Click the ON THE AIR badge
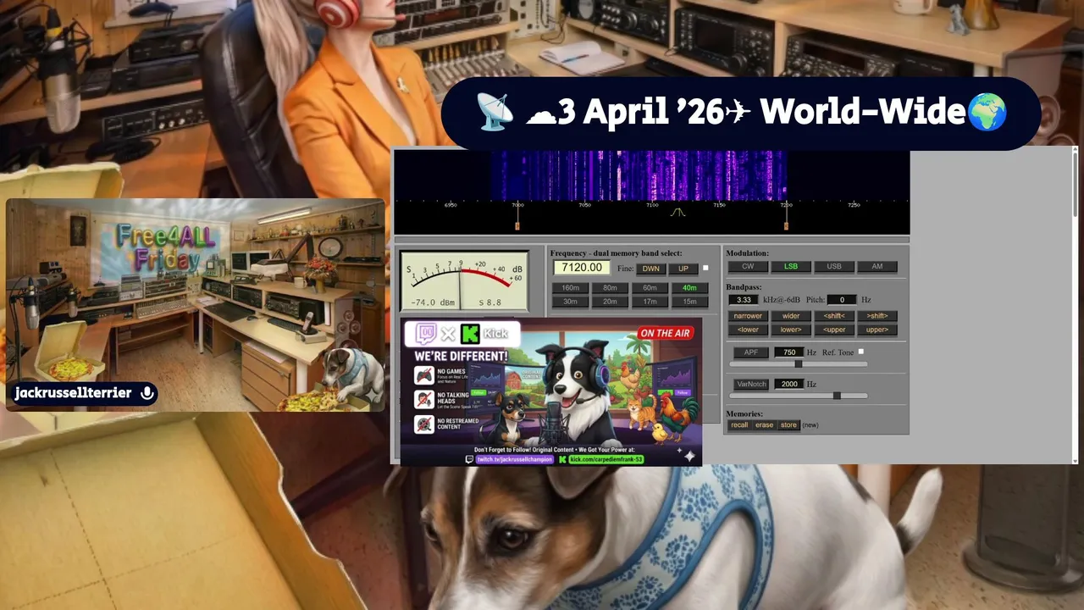Viewport: 1084px width, 610px height. tap(665, 333)
